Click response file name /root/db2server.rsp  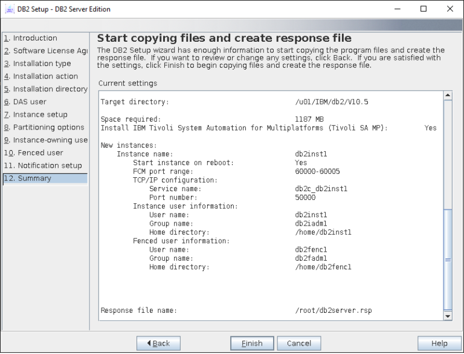click(333, 310)
